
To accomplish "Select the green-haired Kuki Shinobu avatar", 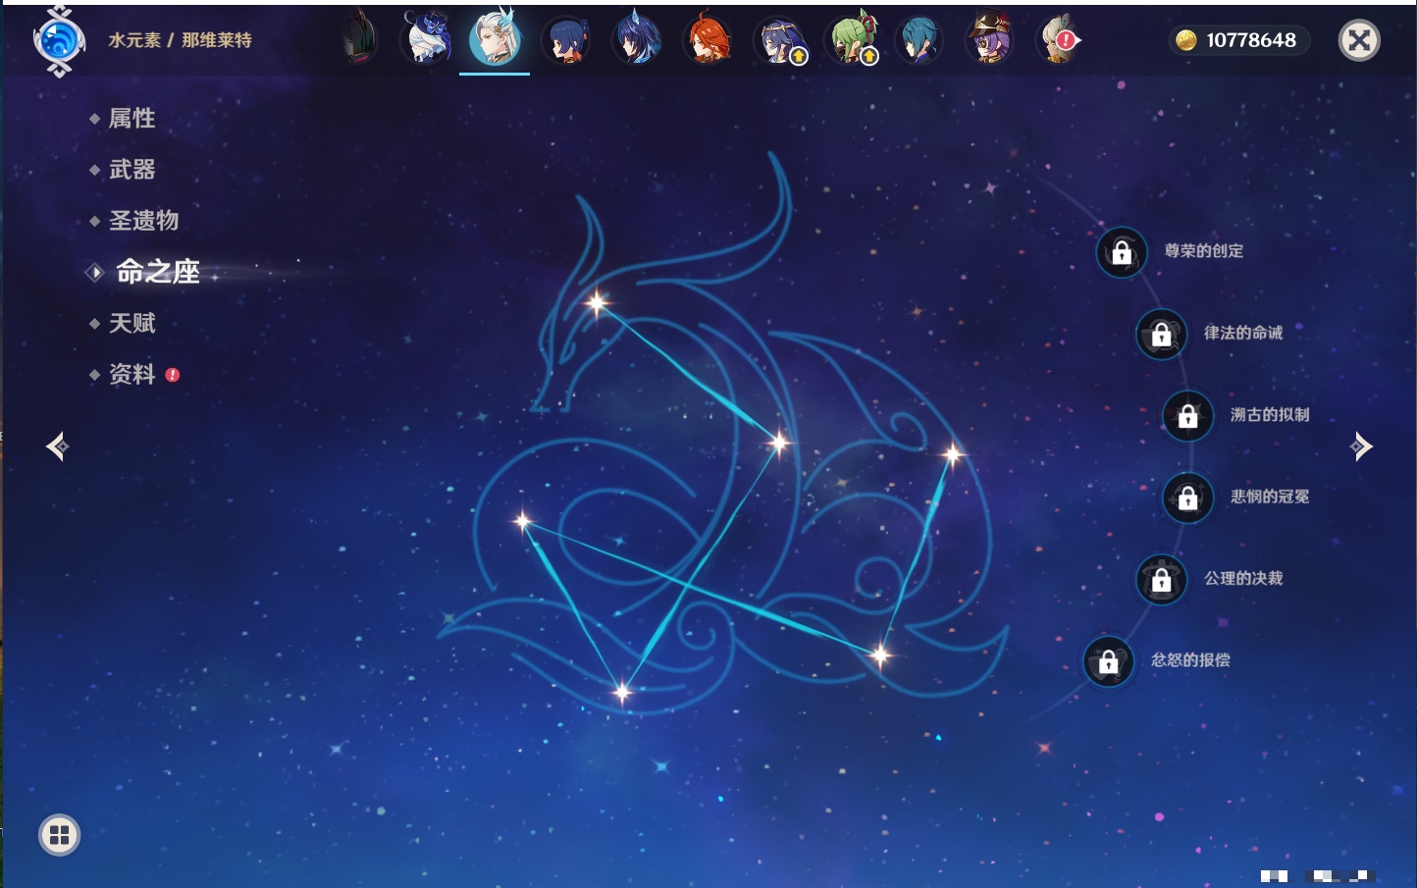I will pyautogui.click(x=850, y=40).
